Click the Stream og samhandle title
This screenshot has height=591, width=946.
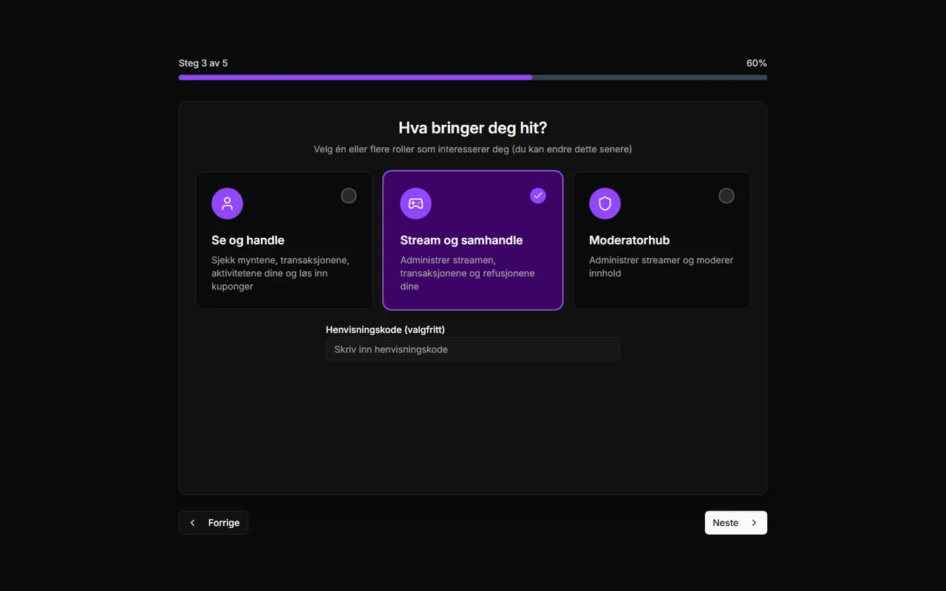(461, 240)
